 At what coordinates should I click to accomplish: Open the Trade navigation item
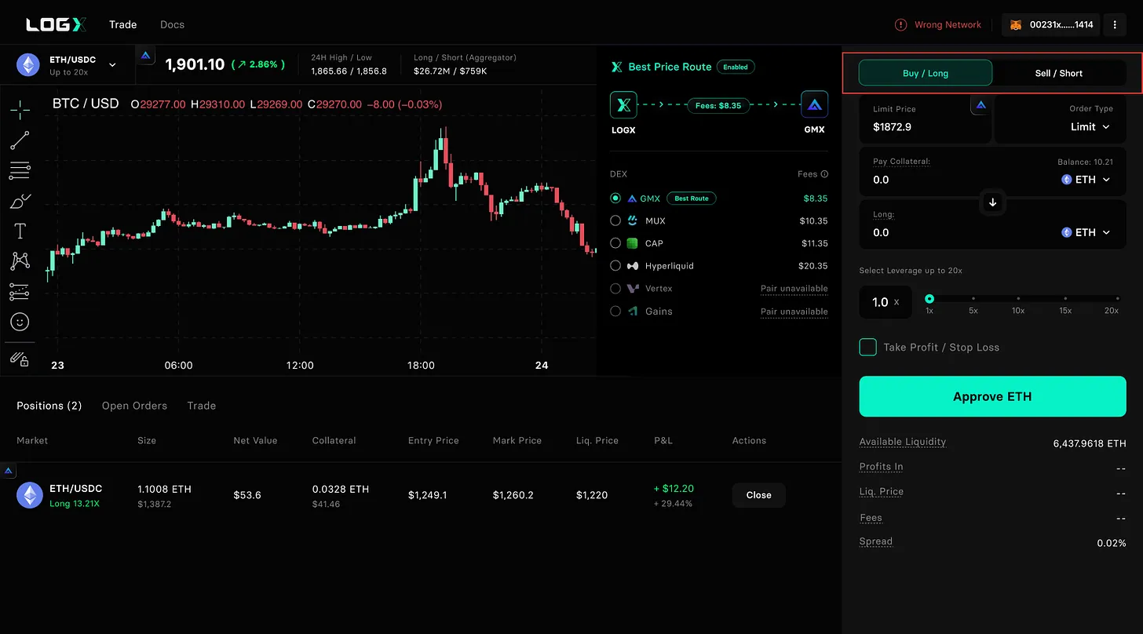pos(123,24)
